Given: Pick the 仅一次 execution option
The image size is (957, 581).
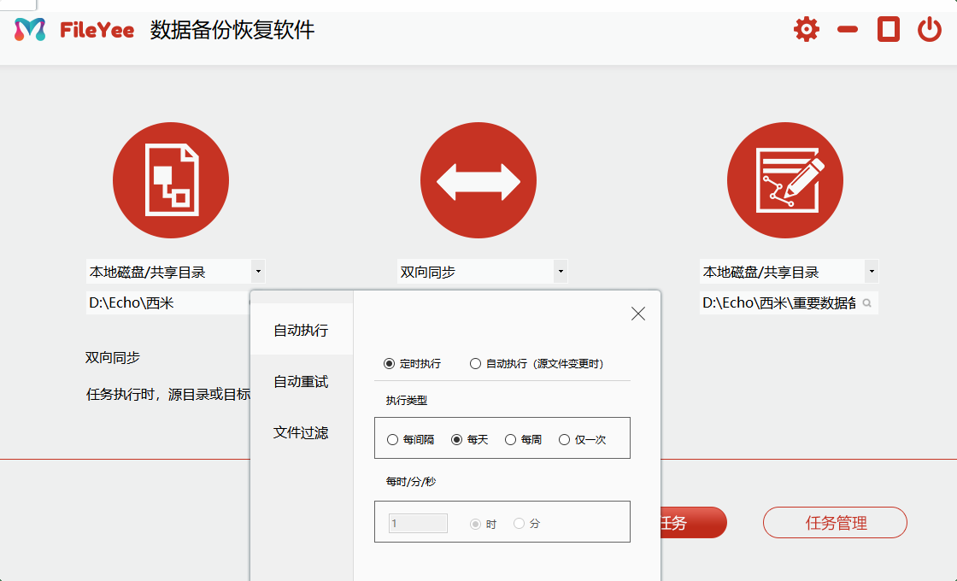Looking at the screenshot, I should tap(564, 440).
